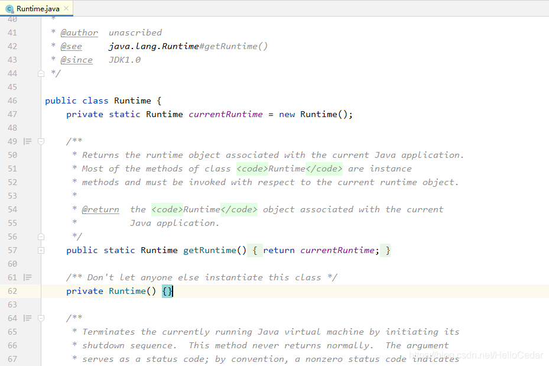Click the Java class icon on Runtime.java tab

pos(10,9)
